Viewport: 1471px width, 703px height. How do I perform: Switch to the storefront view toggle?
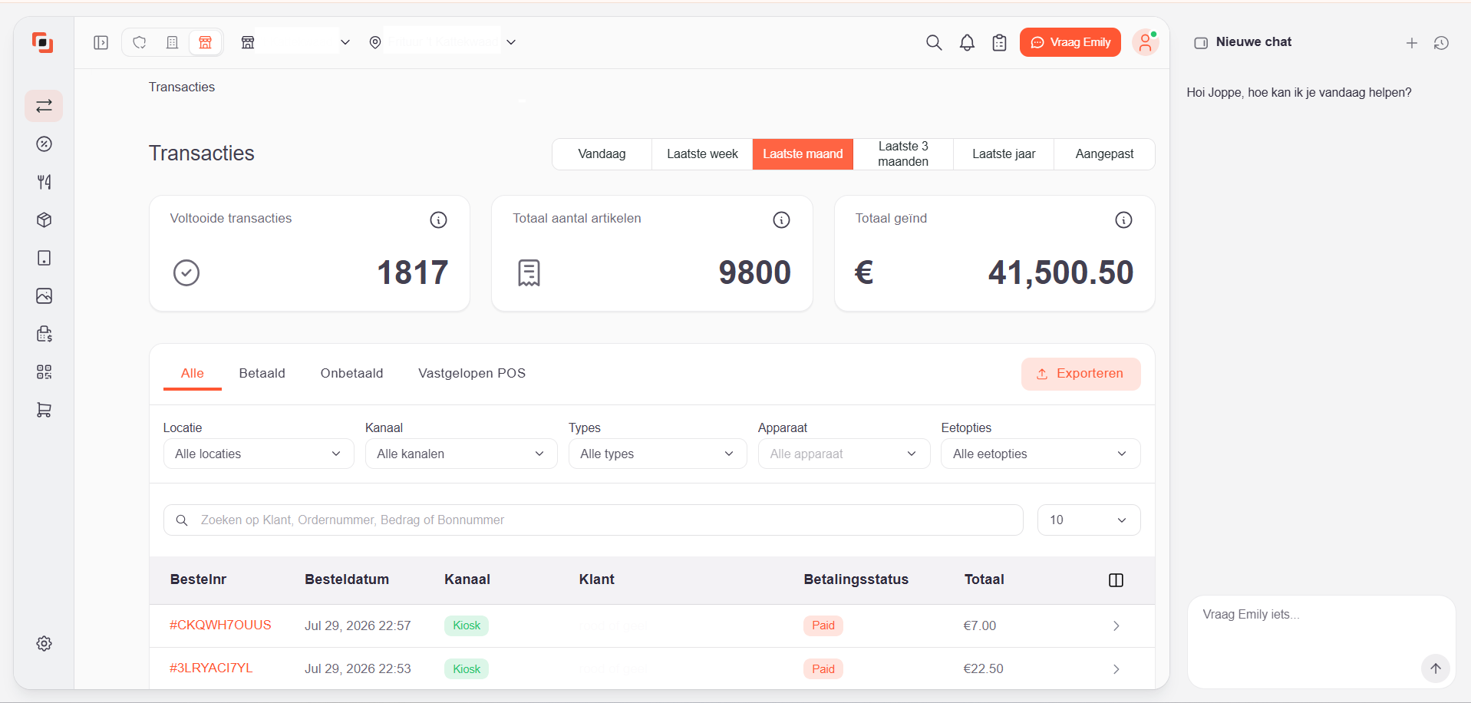point(205,42)
